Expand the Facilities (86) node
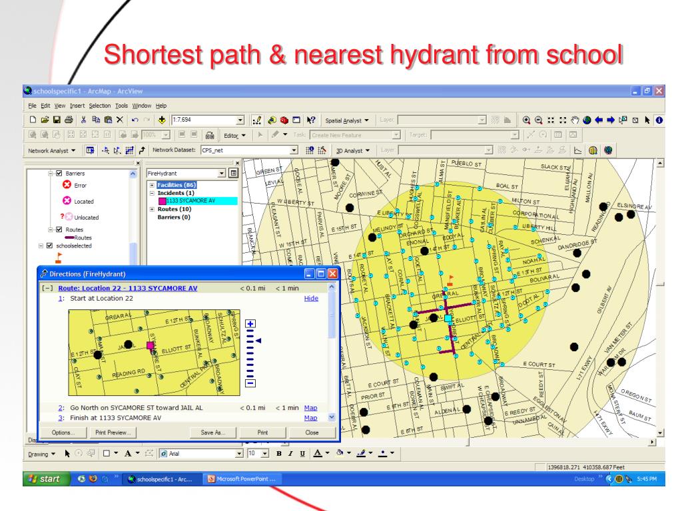This screenshot has height=511, width=682. [153, 185]
